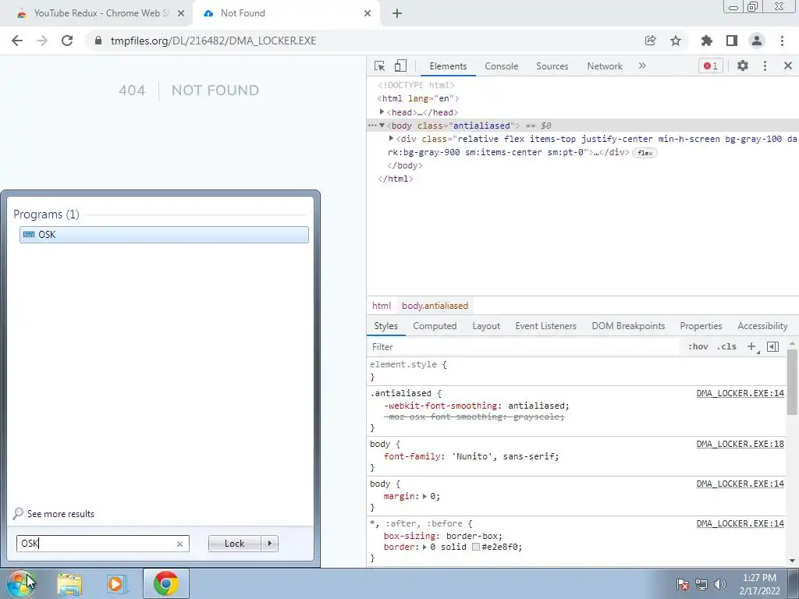Open the Extensions puzzle icon
The image size is (799, 599).
(x=707, y=41)
